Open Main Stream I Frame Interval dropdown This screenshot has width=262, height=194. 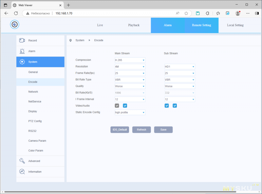[x=130, y=99]
